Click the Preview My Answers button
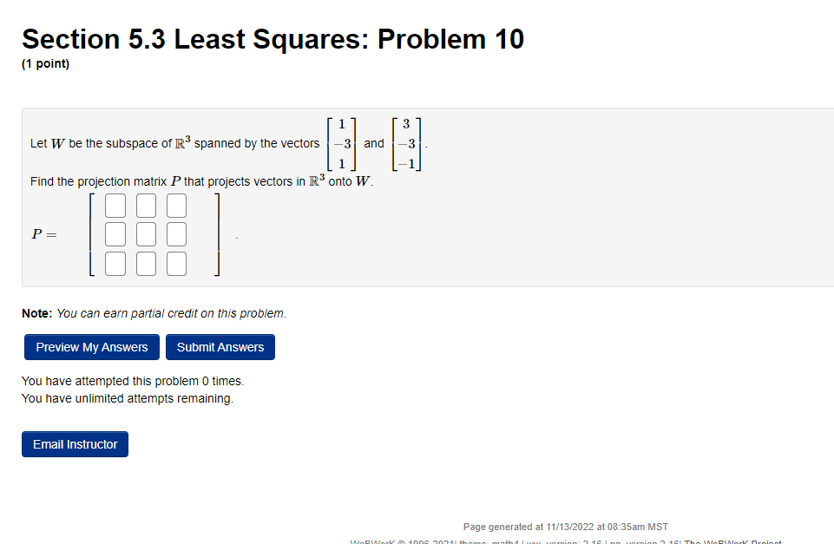834x544 pixels. pos(91,347)
